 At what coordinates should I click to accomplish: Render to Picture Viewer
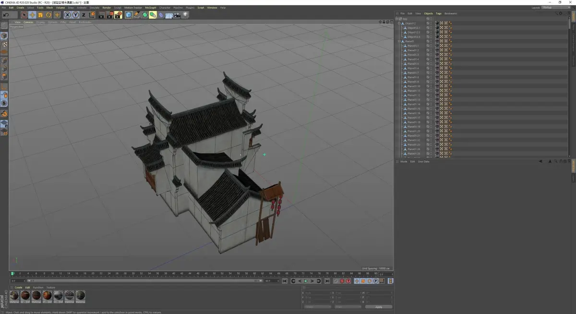(x=109, y=15)
